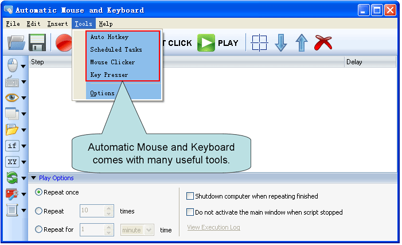
Task: Click the mouse action sidebar icon
Action: pos(12,65)
